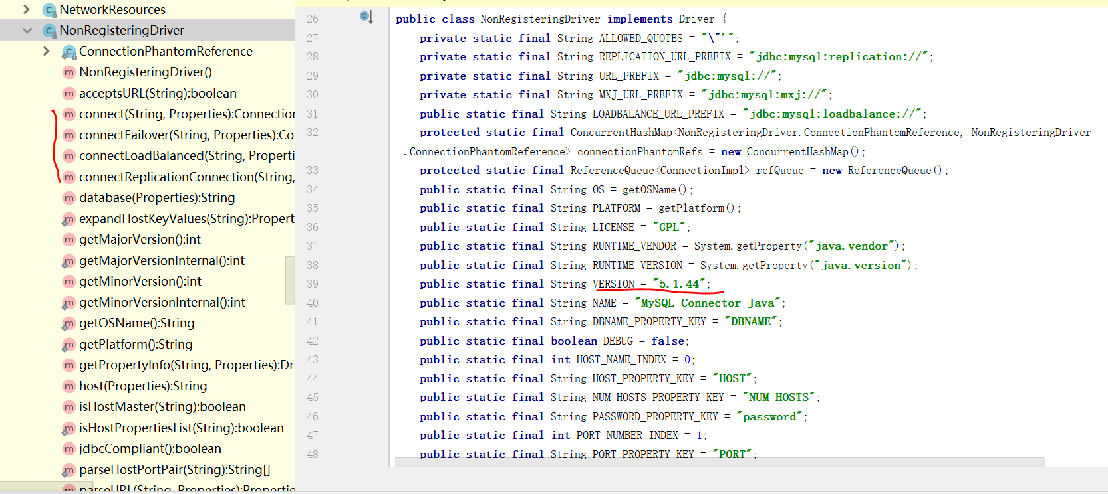Image resolution: width=1108 pixels, height=494 pixels.
Task: Expand the NetworkResources class node
Action: click(27, 9)
